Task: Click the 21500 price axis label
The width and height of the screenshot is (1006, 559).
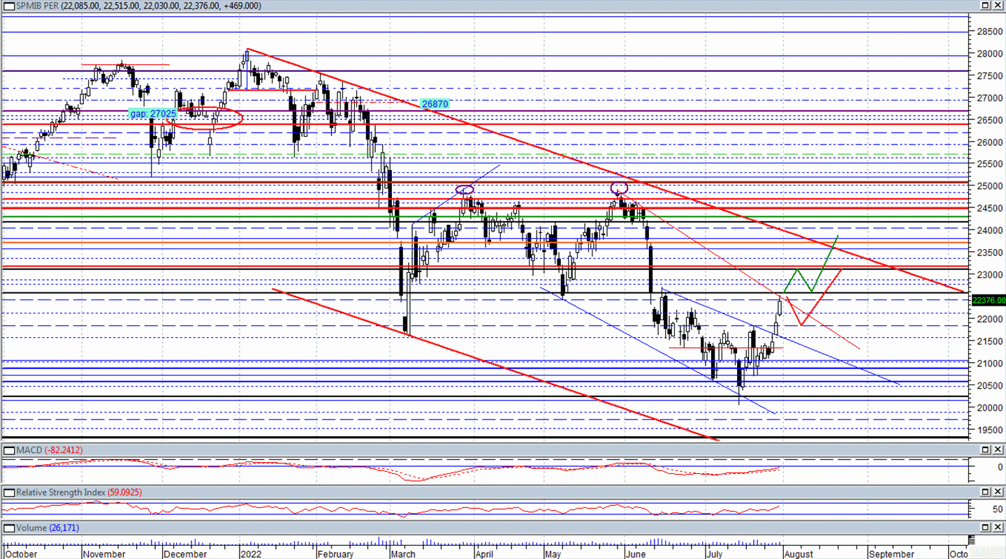Action: (989, 341)
